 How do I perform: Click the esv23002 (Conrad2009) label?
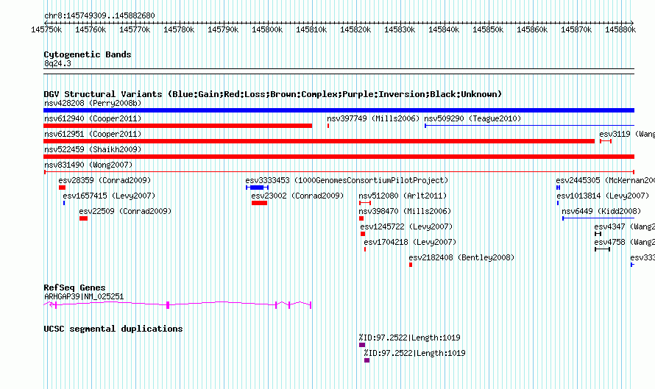click(297, 196)
